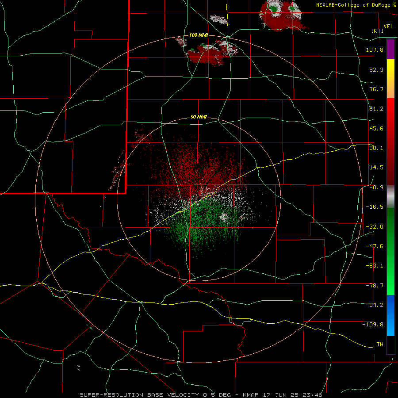
Task: Click the TH label on the scale
Action: click(x=380, y=344)
